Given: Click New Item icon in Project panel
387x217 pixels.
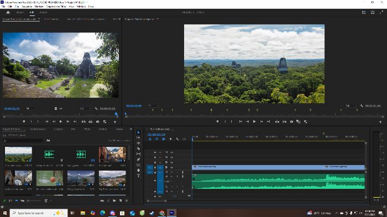Looking at the screenshot, I should pyautogui.click(x=121, y=201).
